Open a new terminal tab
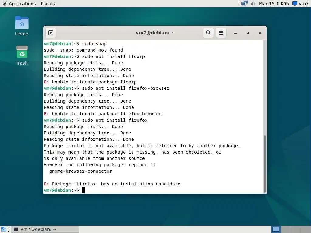Viewport: 311px width, 233px height. pos(51,33)
